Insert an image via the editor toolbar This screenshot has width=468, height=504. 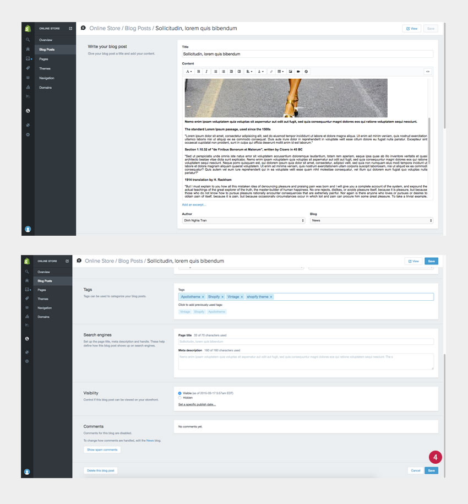click(290, 72)
